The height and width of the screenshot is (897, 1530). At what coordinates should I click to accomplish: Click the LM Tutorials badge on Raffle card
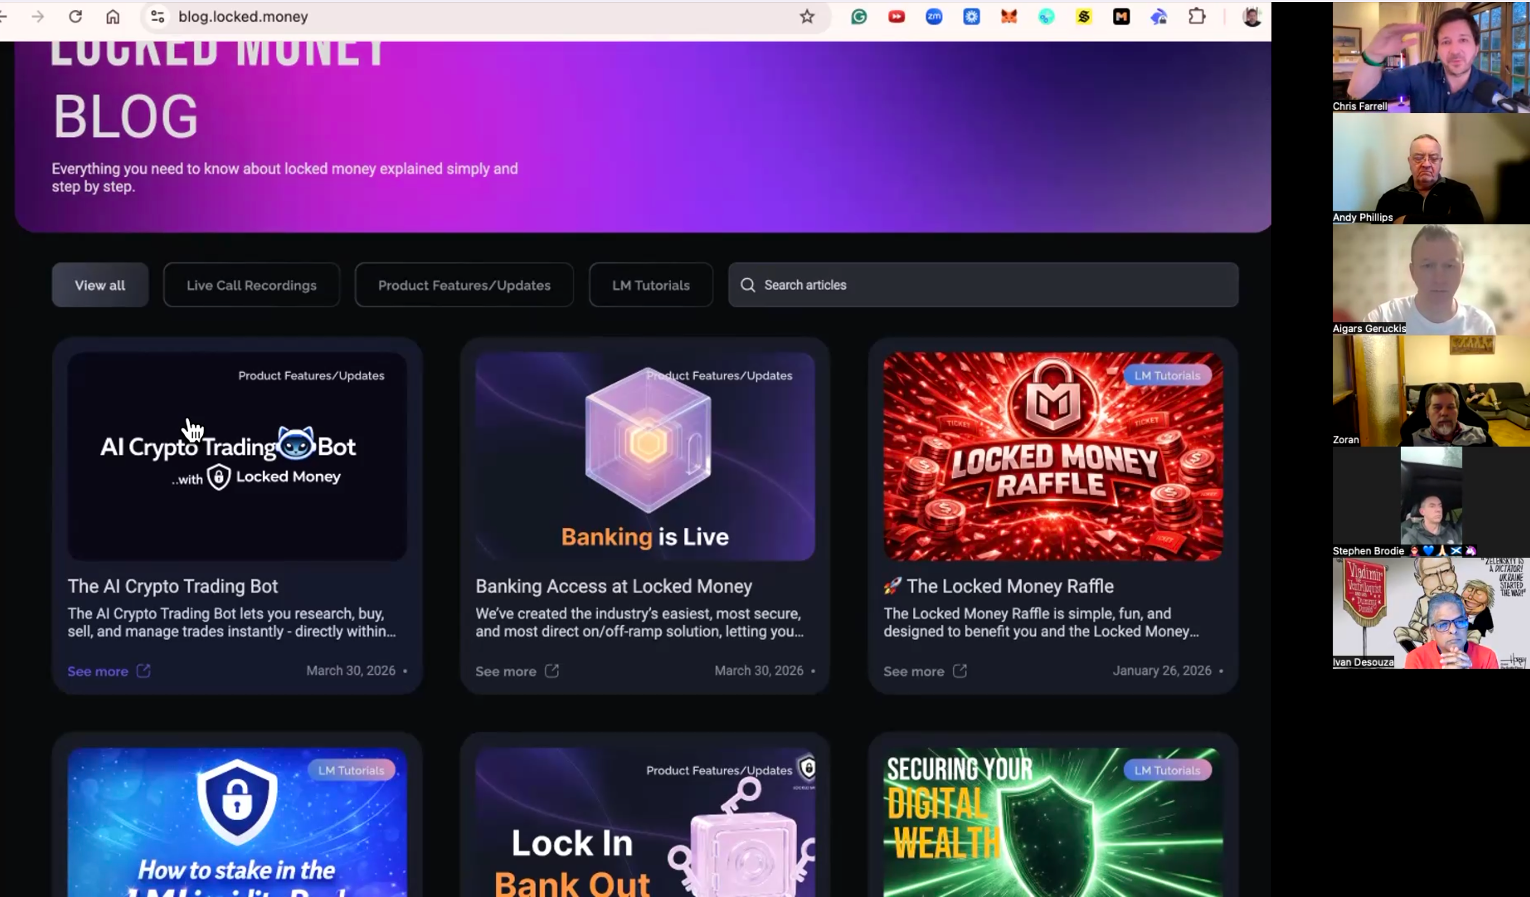[1166, 376]
